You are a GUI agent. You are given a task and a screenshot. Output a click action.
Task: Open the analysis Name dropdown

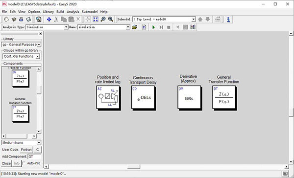pos(128,27)
